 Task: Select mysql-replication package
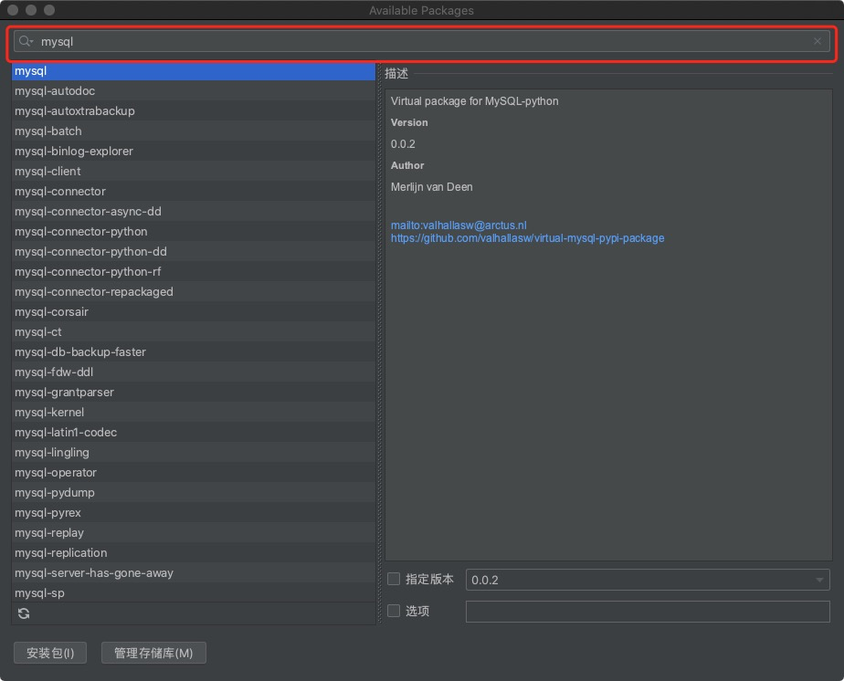194,553
